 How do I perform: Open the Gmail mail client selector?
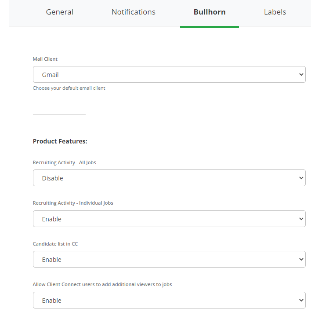169,74
